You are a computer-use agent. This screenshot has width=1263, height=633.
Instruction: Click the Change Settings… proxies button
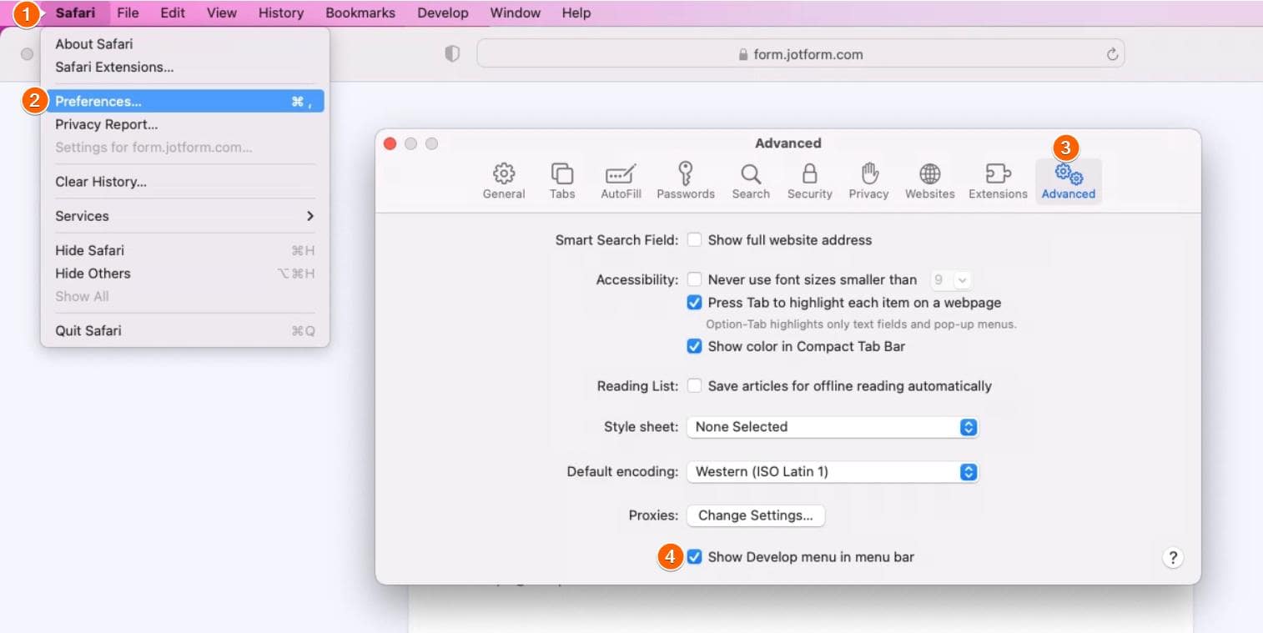click(756, 515)
